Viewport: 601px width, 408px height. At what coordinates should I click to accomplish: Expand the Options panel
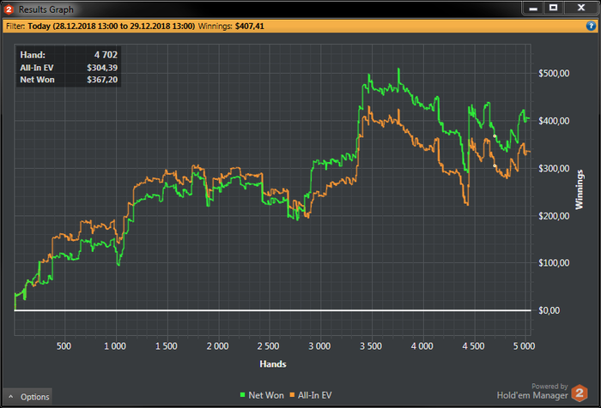[x=28, y=397]
